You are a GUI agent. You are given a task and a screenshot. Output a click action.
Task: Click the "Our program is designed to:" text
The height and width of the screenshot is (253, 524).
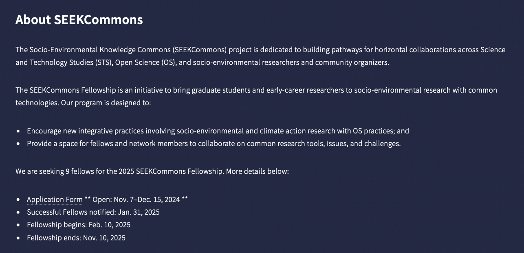106,102
